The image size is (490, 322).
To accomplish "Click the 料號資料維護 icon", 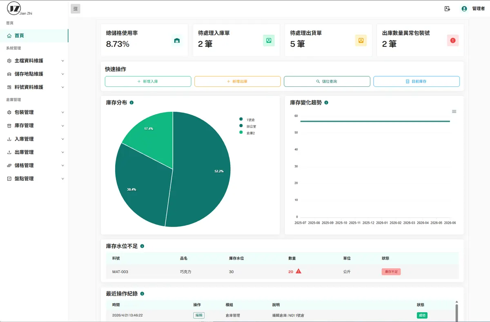I will pos(9,87).
